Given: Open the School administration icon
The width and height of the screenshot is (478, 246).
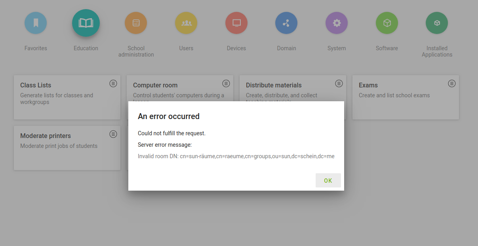Looking at the screenshot, I should pyautogui.click(x=136, y=23).
